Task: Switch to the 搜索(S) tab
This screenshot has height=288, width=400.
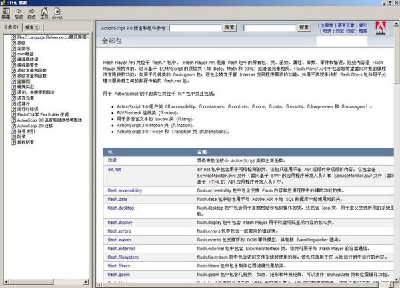Action: tap(33, 27)
